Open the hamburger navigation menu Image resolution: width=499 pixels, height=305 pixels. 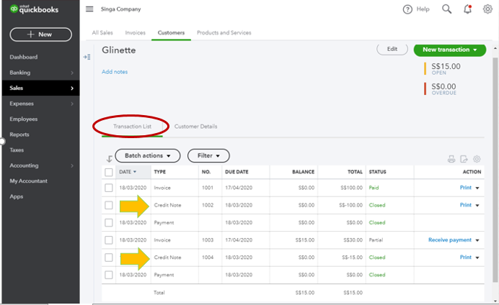coord(89,9)
